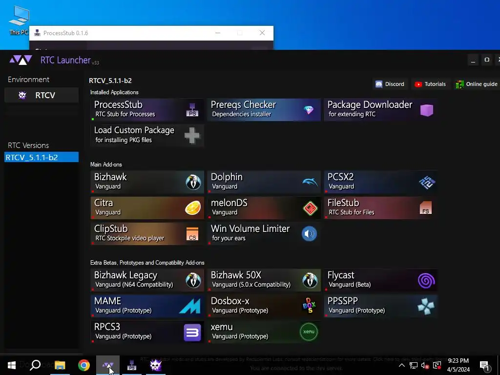This screenshot has width=500, height=375.
Task: Click the ClipStub CS icon
Action: (192, 234)
